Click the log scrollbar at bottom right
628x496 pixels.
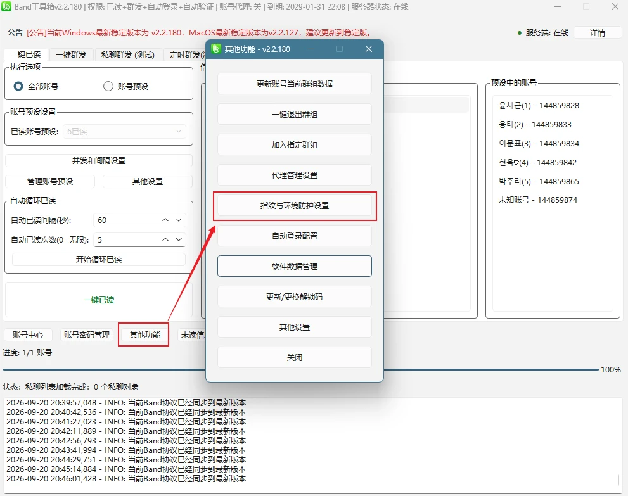[618, 479]
